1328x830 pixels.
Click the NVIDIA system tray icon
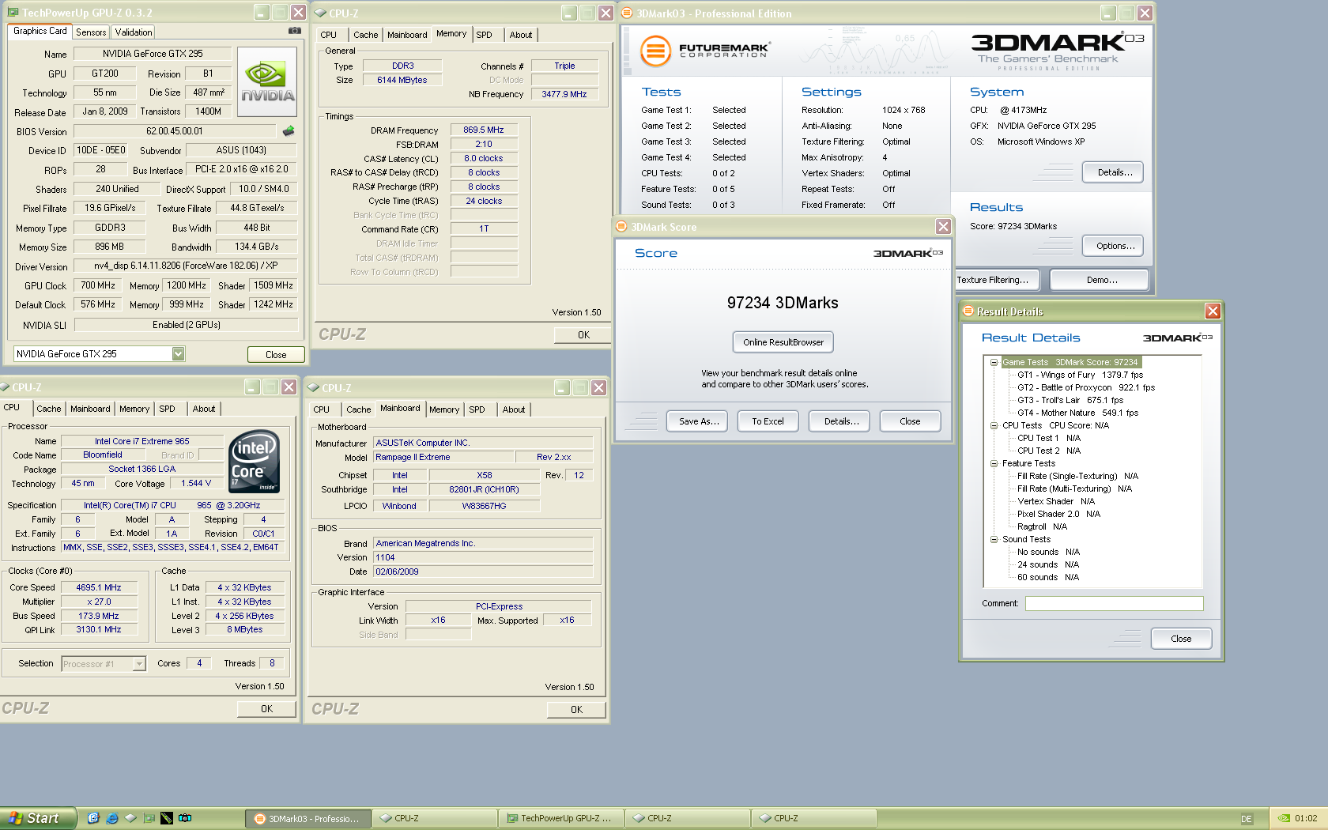point(1284,818)
